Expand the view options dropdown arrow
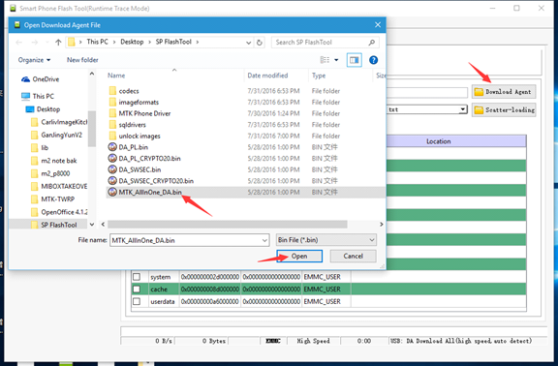Image resolution: width=558 pixels, height=366 pixels. (336, 60)
